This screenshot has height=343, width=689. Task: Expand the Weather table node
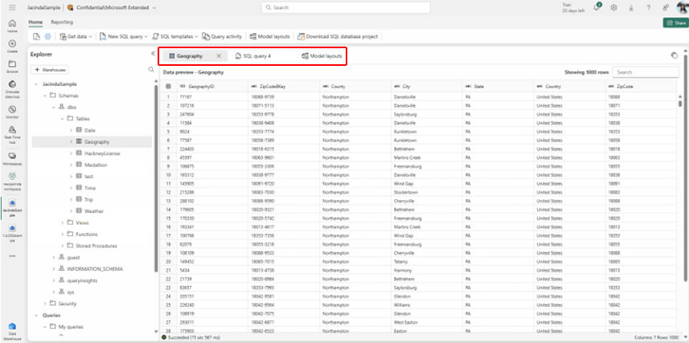coord(71,210)
